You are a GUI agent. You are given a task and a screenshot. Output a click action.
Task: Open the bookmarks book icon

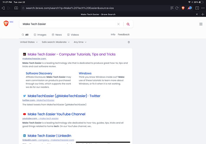[16, 8]
